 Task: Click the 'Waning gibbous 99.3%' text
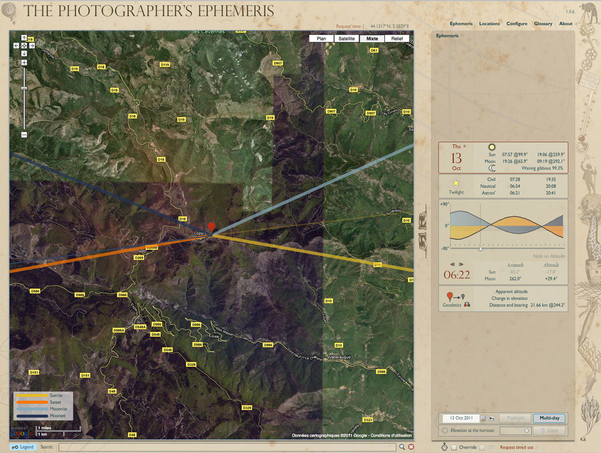tap(543, 169)
